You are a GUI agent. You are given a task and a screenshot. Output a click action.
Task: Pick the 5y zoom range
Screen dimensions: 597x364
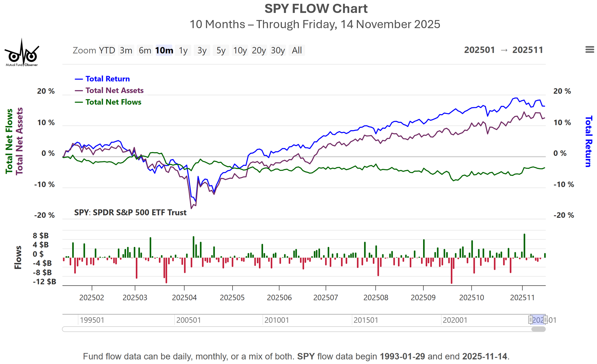[x=221, y=50]
